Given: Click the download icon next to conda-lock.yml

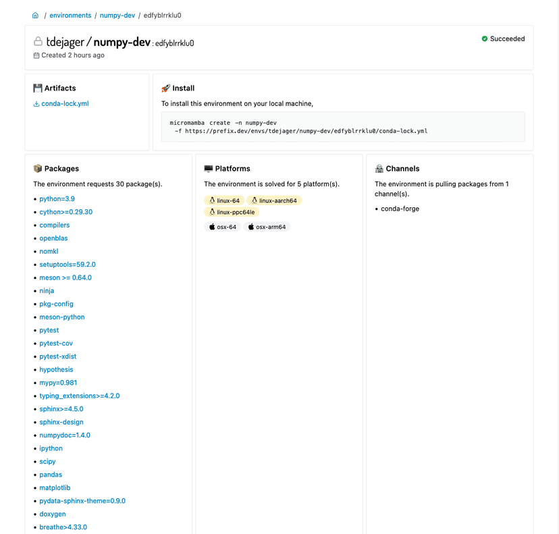Looking at the screenshot, I should pyautogui.click(x=36, y=104).
